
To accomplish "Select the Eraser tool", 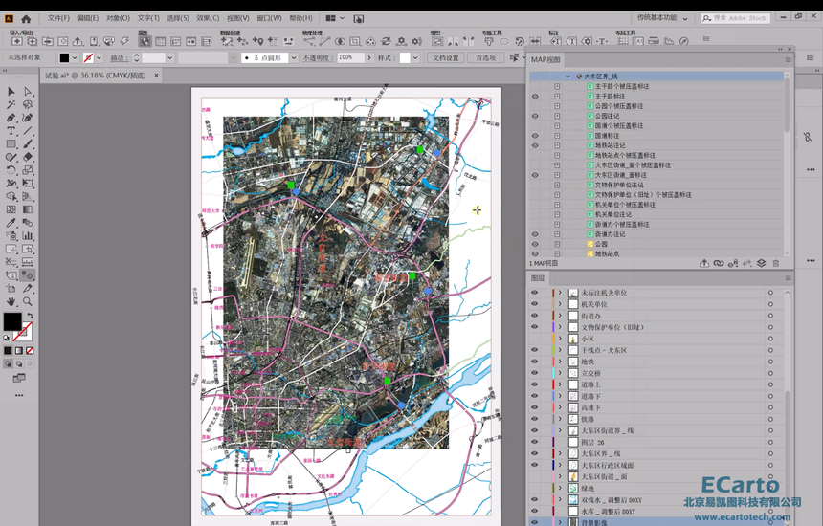I will pos(28,157).
